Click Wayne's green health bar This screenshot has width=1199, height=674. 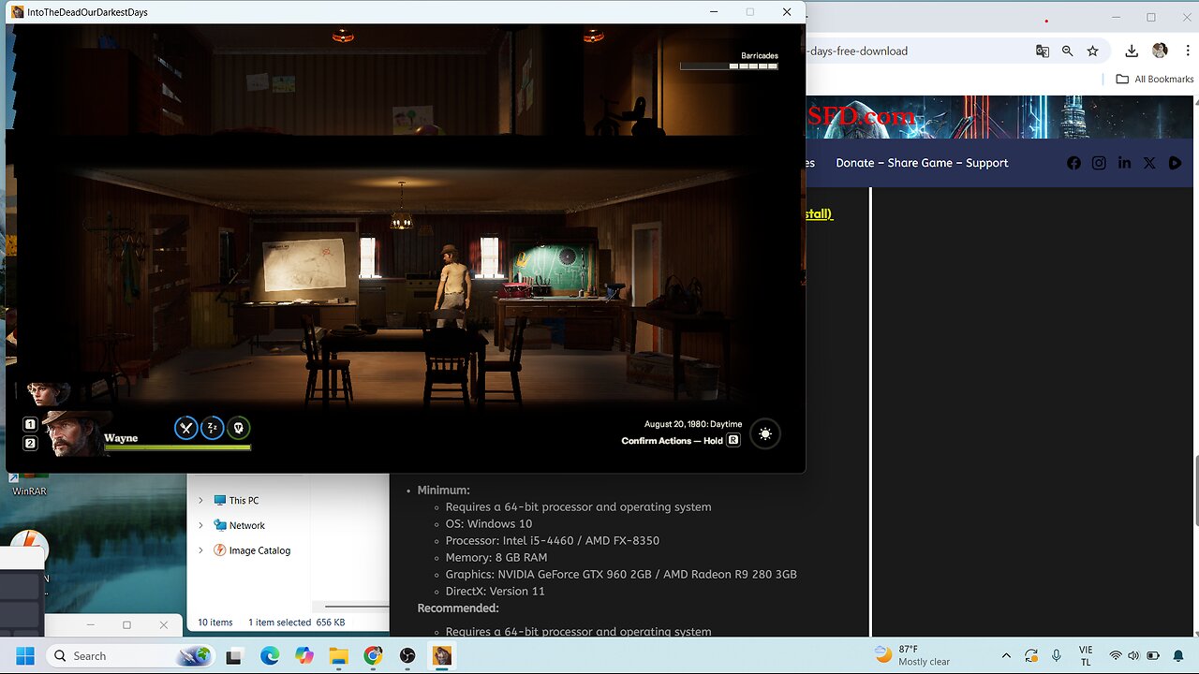[x=177, y=448]
